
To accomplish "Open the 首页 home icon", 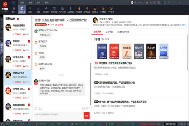I will click(x=14, y=9).
